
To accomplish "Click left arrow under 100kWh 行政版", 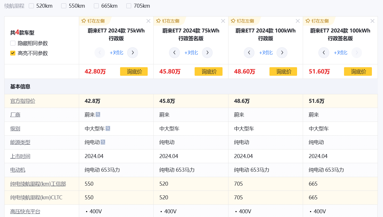I will (x=249, y=53).
